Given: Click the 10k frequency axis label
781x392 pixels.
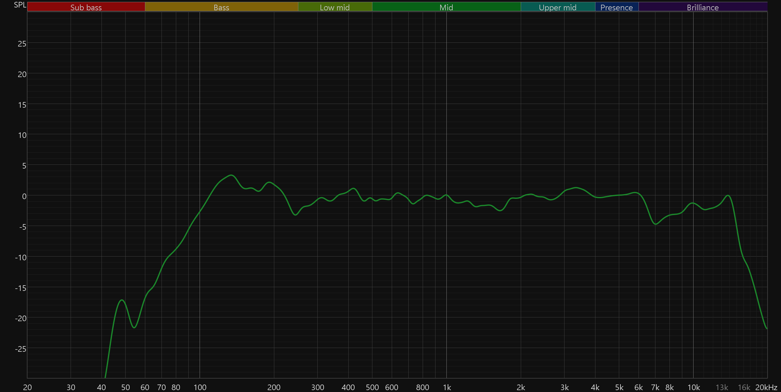Looking at the screenshot, I should coord(694,387).
